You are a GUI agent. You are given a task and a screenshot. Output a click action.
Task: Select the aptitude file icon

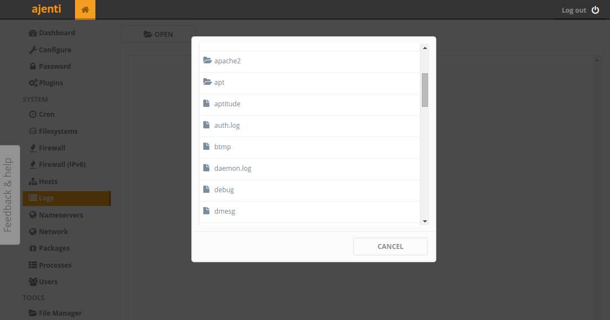(x=207, y=104)
